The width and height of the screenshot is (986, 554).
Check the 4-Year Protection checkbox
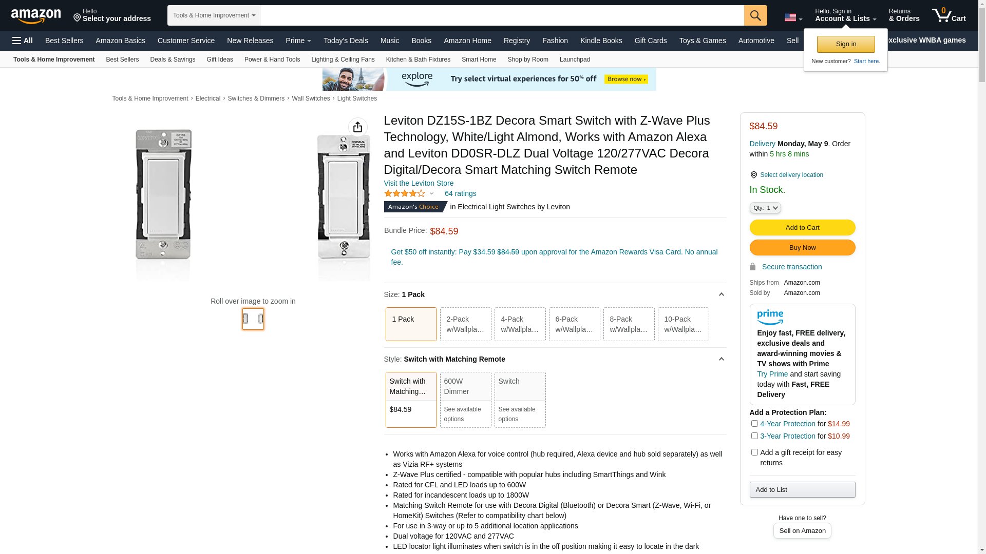click(754, 424)
